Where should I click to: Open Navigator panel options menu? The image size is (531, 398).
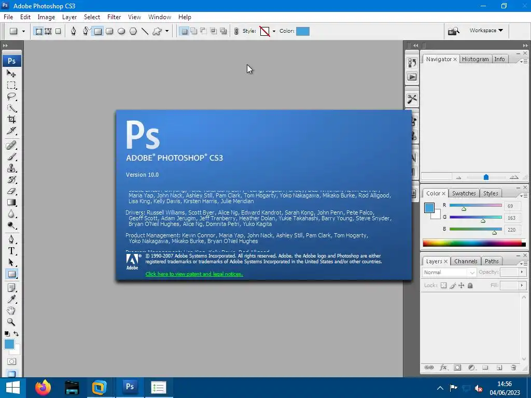coord(524,61)
